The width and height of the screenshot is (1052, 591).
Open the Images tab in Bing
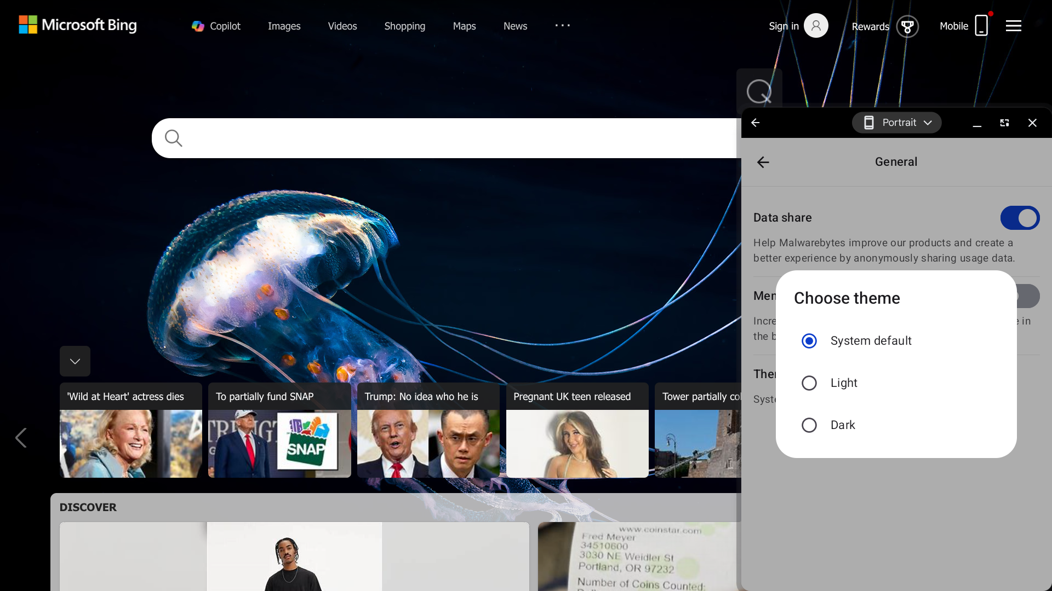point(284,26)
